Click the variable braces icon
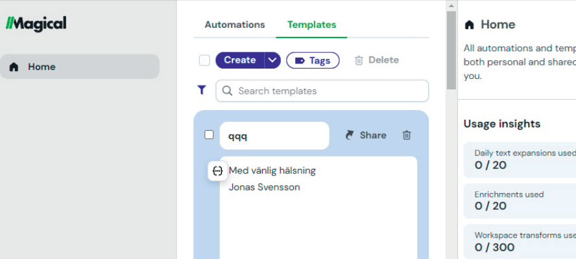Screen dimensions: 576x259 click(x=217, y=171)
